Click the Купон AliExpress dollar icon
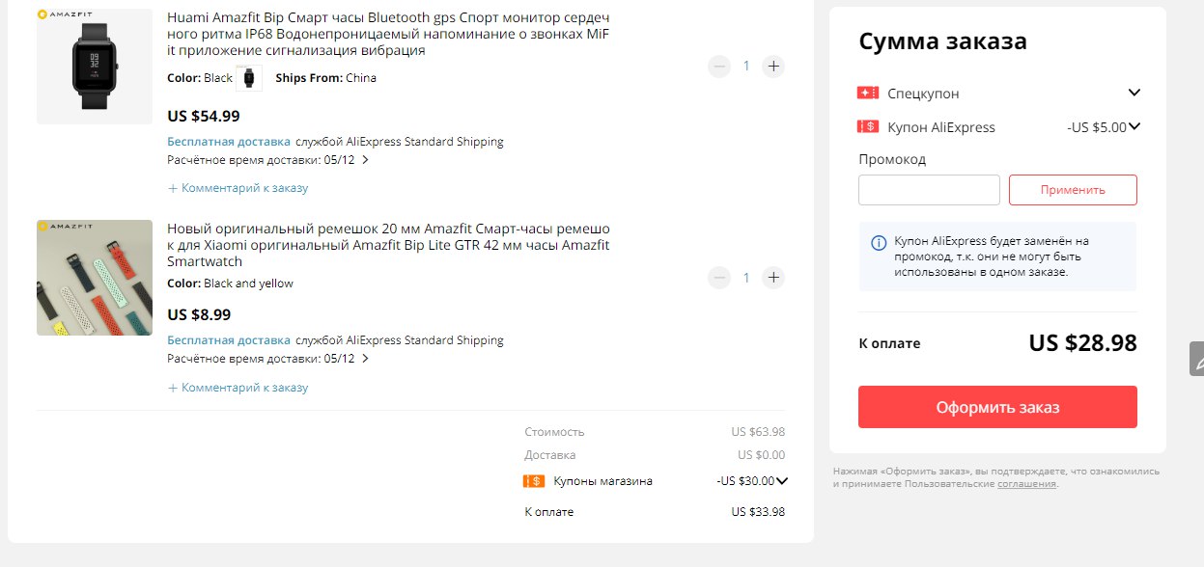1204x567 pixels. tap(867, 126)
